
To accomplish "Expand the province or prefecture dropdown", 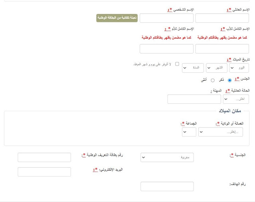I will [x=220, y=132].
